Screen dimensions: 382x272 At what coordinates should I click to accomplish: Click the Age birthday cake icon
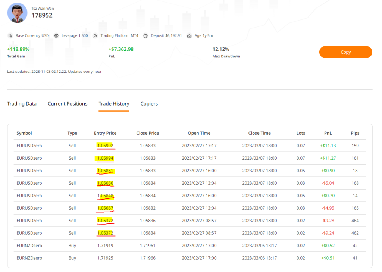[x=189, y=36]
